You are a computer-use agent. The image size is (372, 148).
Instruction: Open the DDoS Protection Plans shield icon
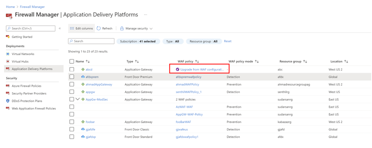8,101
